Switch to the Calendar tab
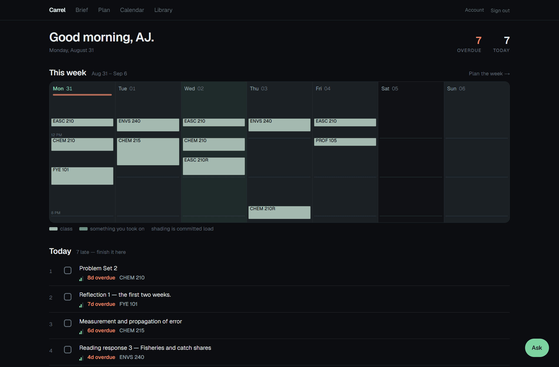The image size is (559, 367). coord(132,10)
